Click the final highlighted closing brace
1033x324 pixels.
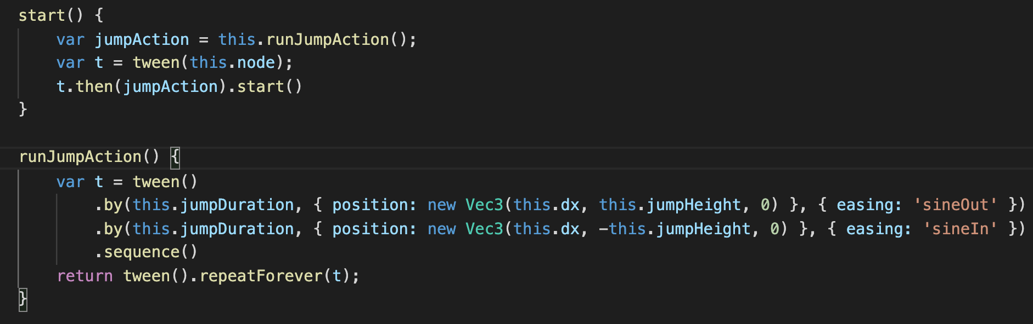(23, 299)
